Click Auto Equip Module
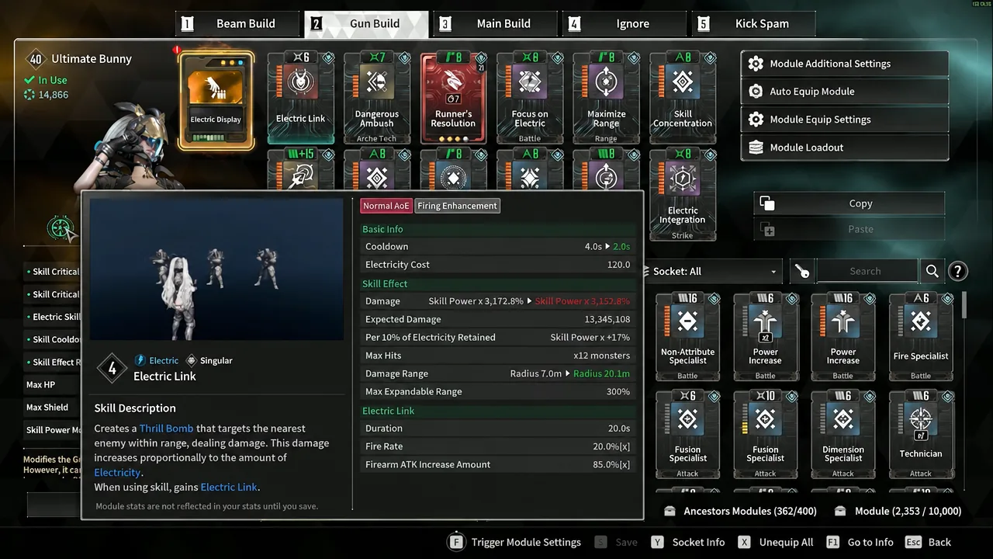The image size is (993, 559). pyautogui.click(x=845, y=92)
